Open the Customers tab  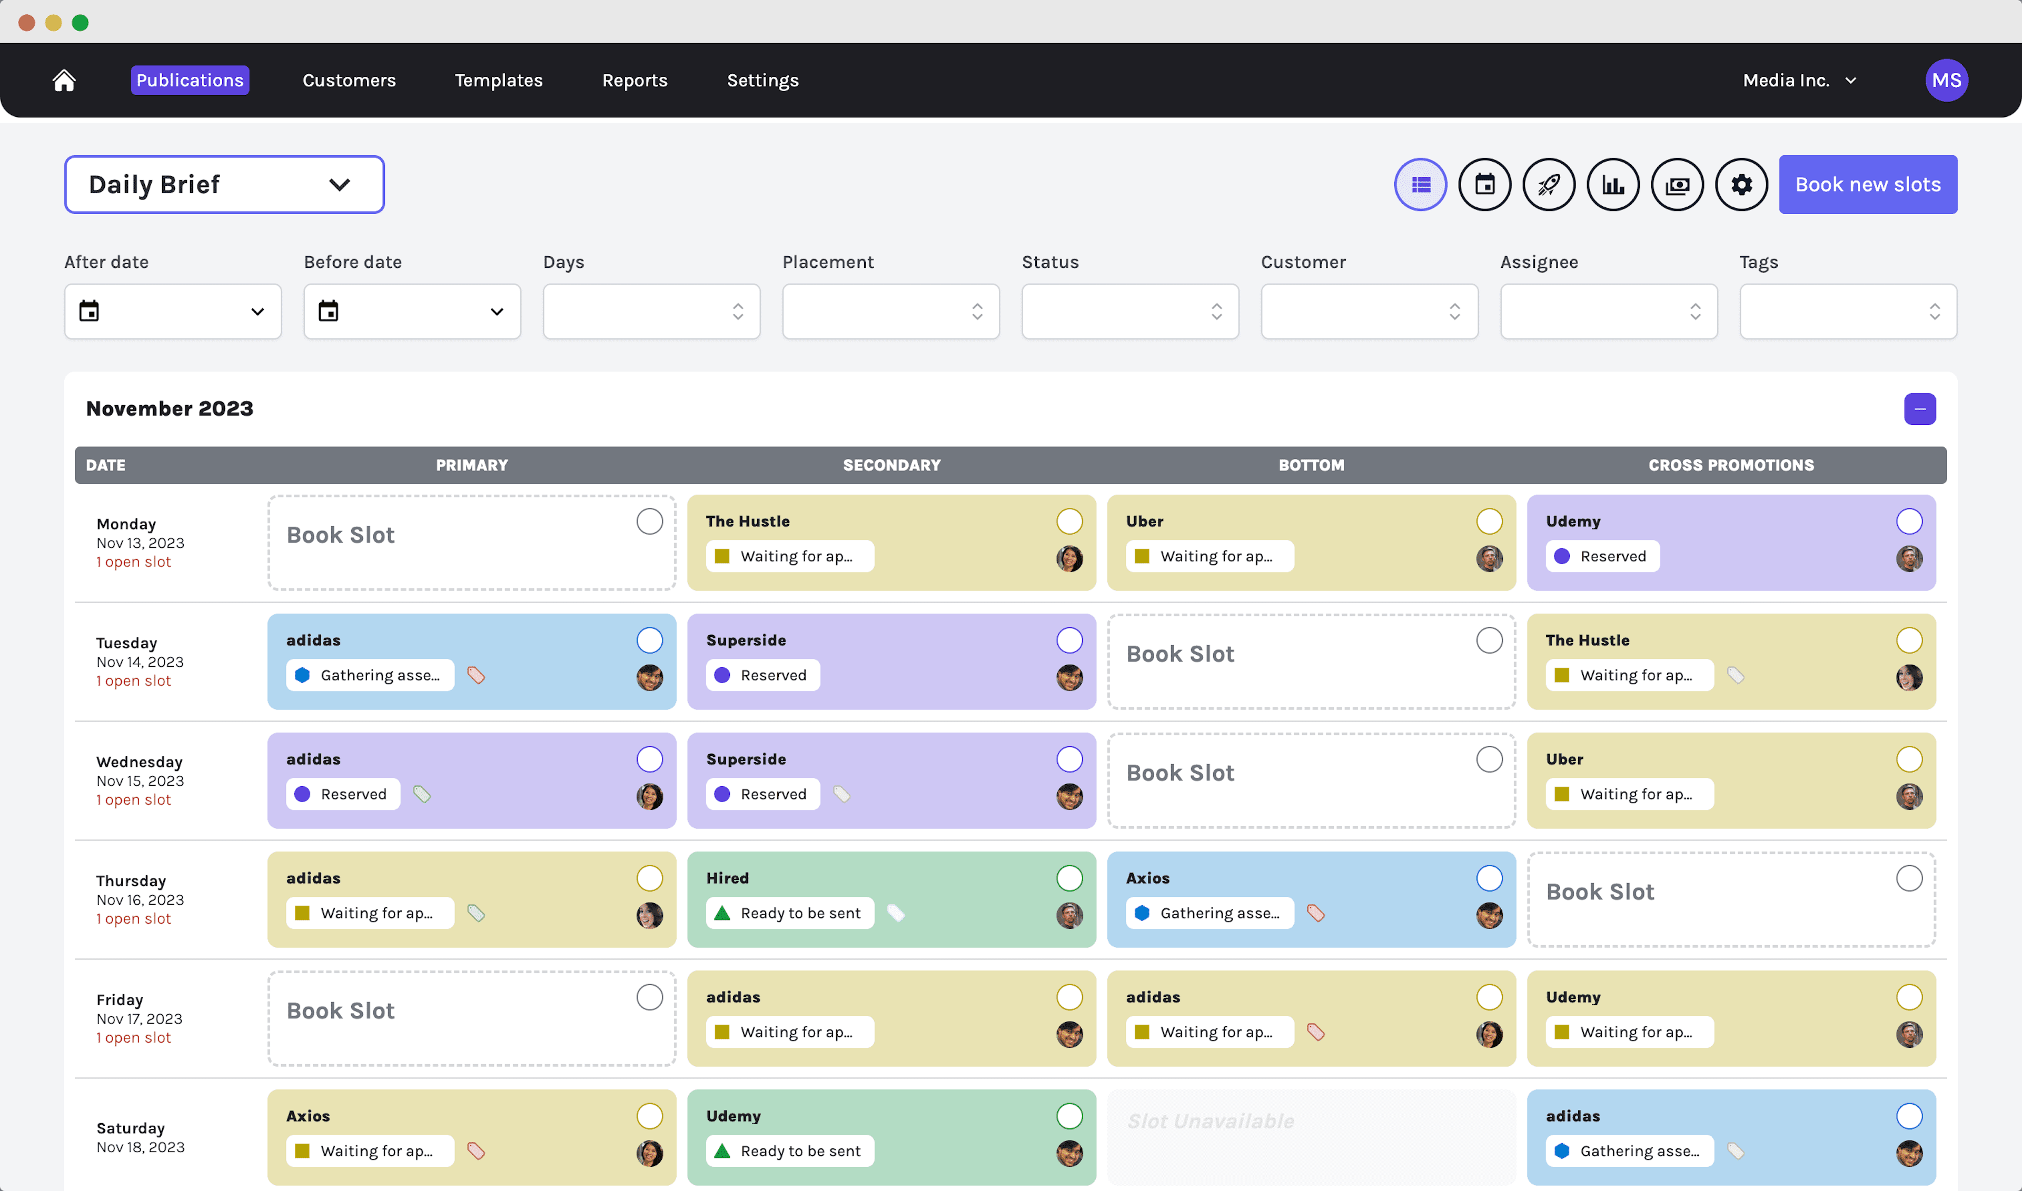coord(349,80)
